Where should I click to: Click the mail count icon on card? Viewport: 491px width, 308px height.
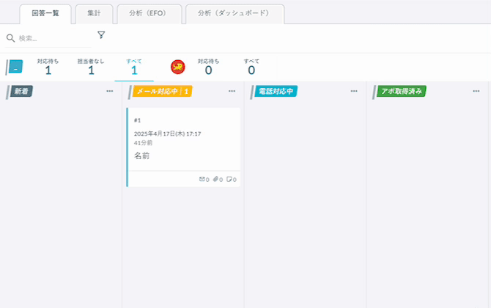coord(202,179)
